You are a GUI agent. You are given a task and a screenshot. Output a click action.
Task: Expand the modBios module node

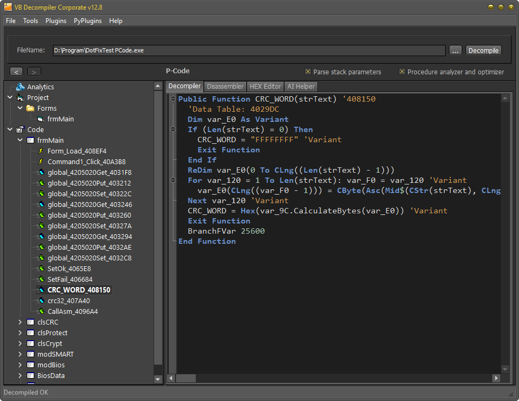20,365
